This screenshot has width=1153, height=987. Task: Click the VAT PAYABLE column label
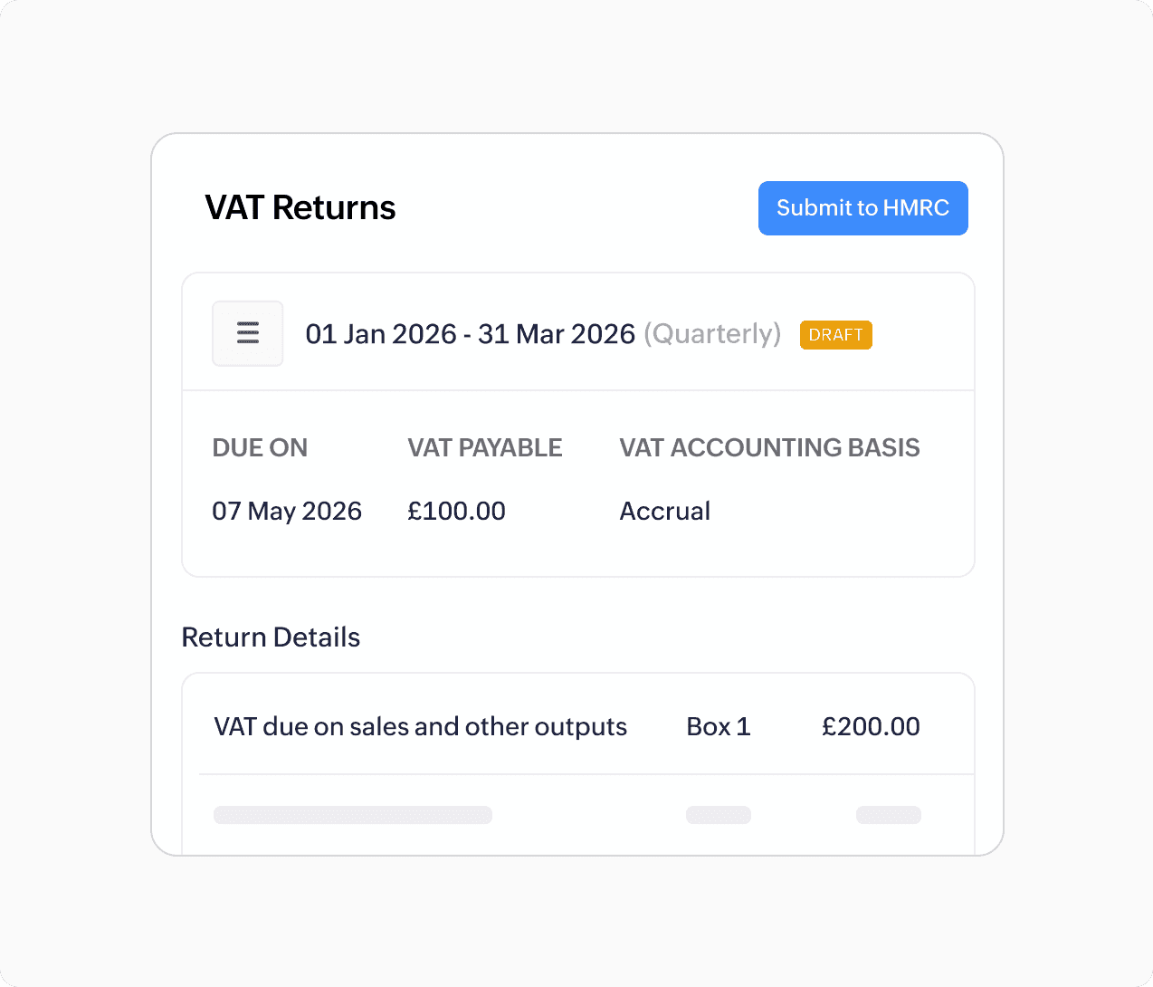pos(485,447)
